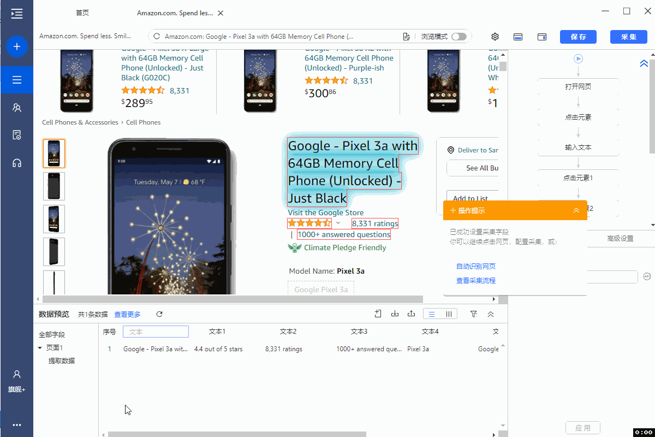This screenshot has width=655, height=437.
Task: Open the 高级设置 advanced settings tab
Action: tap(620, 239)
